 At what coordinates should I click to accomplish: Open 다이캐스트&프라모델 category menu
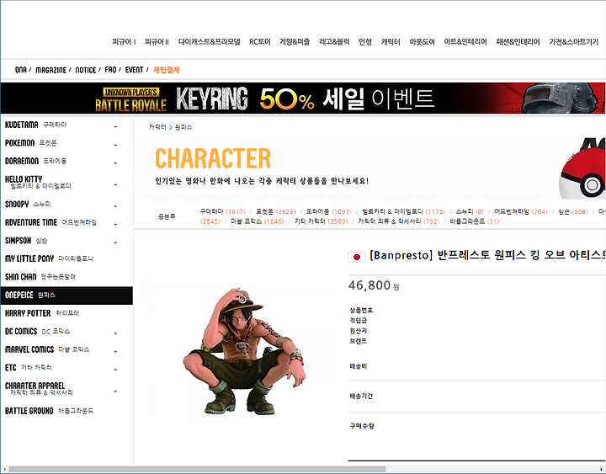[209, 42]
